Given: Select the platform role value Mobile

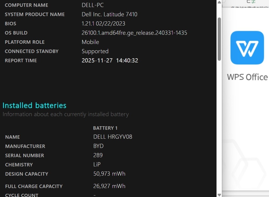Looking at the screenshot, I should pos(90,42).
